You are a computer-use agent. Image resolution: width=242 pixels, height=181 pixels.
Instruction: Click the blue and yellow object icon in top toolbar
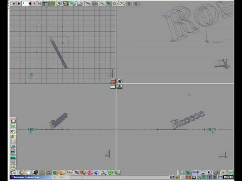(59, 3)
